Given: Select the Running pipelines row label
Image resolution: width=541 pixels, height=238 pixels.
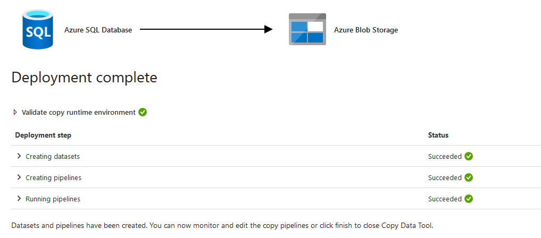Looking at the screenshot, I should pyautogui.click(x=53, y=199).
